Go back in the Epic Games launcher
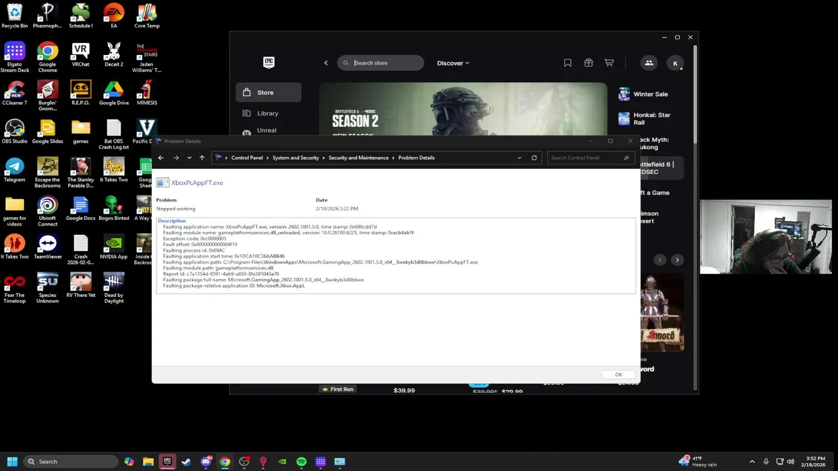The image size is (838, 471). tap(325, 63)
